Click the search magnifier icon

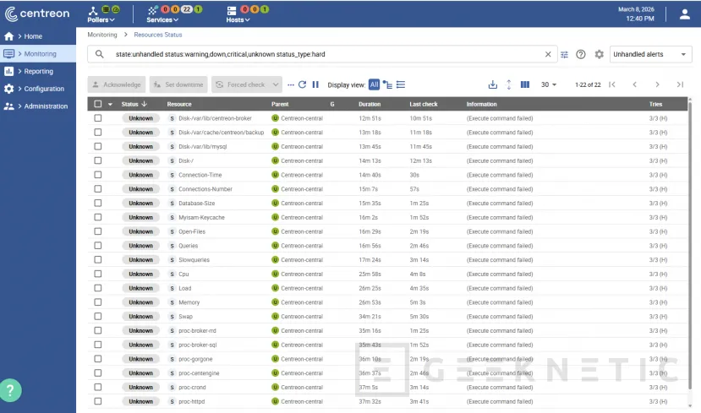click(99, 54)
